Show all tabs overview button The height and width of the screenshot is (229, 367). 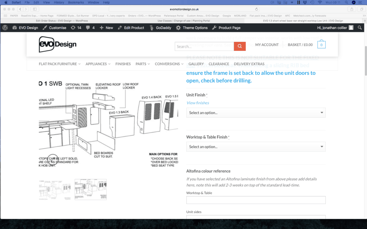[362, 9]
